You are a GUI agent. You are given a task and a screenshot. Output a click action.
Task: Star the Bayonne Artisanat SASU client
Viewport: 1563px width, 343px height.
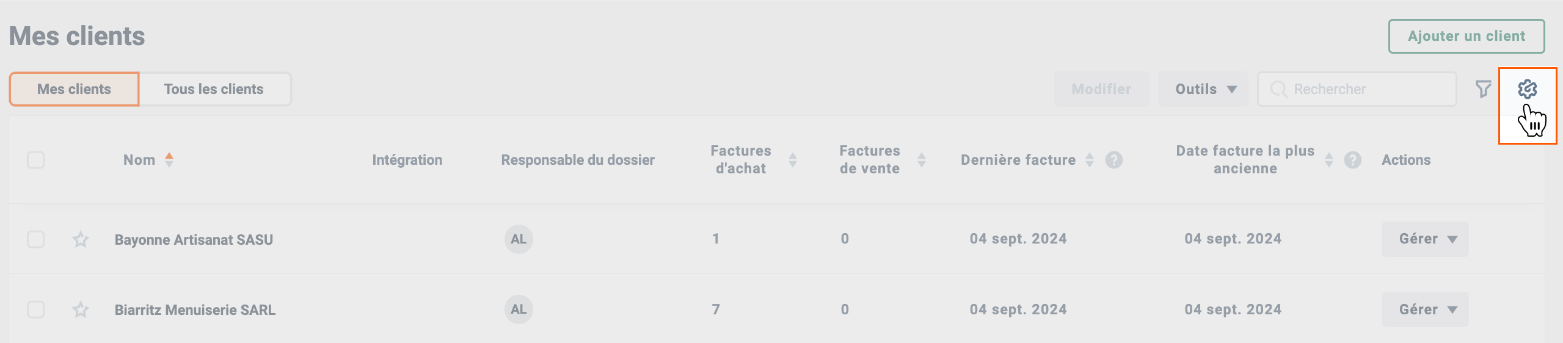[x=81, y=239]
